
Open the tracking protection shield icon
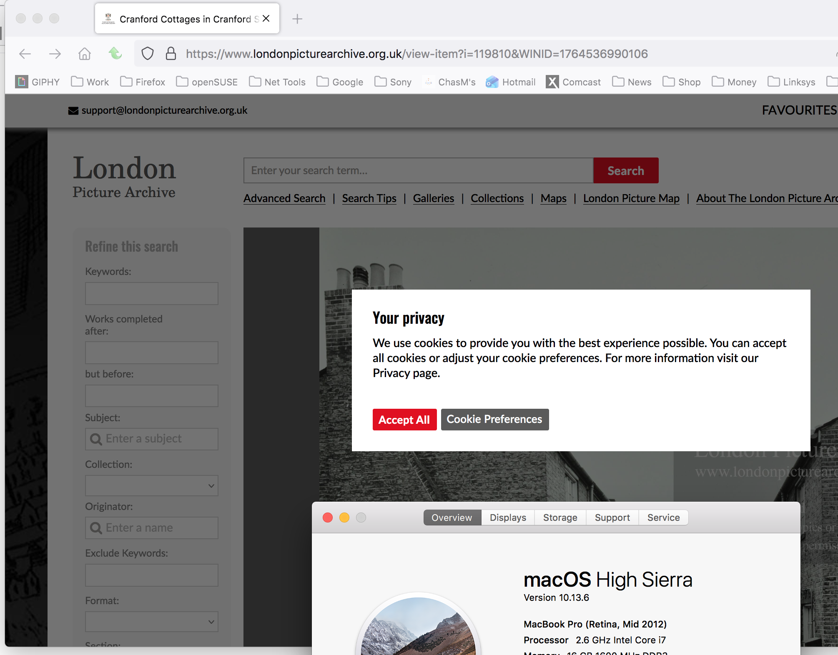[x=148, y=54]
